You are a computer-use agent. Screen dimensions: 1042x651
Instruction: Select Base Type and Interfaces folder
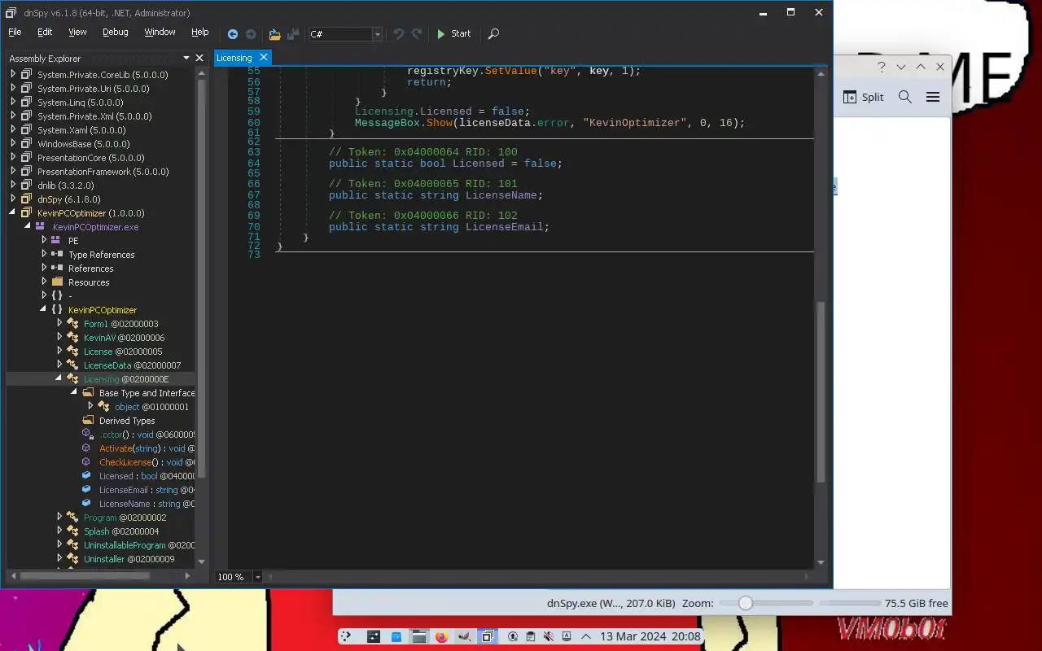coord(147,393)
